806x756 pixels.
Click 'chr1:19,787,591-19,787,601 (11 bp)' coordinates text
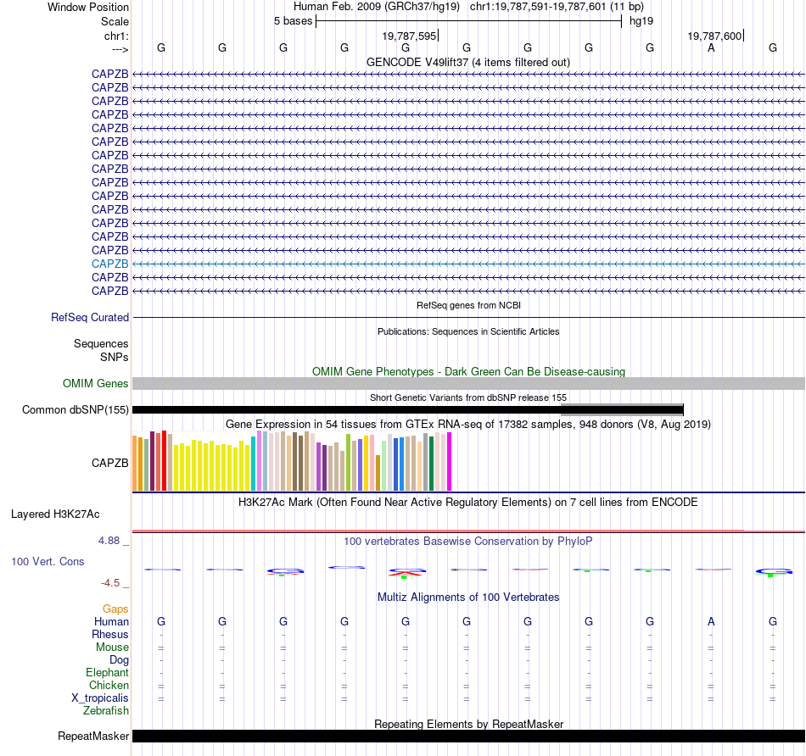coord(557,7)
